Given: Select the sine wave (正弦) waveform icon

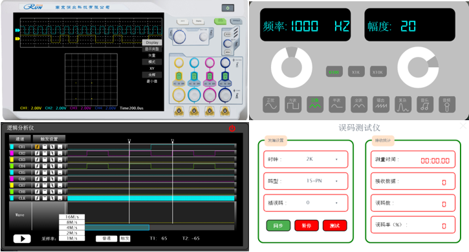Looking at the screenshot, I should (x=271, y=104).
